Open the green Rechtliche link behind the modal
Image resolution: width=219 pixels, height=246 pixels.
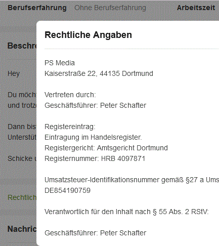(x=22, y=197)
